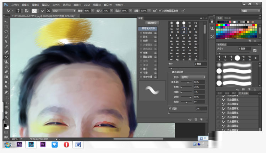
Task: Open 图像(I) Image menu
Action: click(x=36, y=5)
